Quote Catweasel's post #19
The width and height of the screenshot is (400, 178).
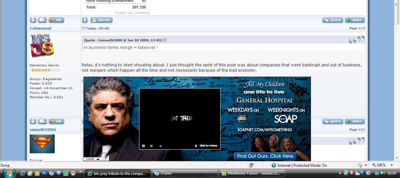pyautogui.click(x=333, y=121)
